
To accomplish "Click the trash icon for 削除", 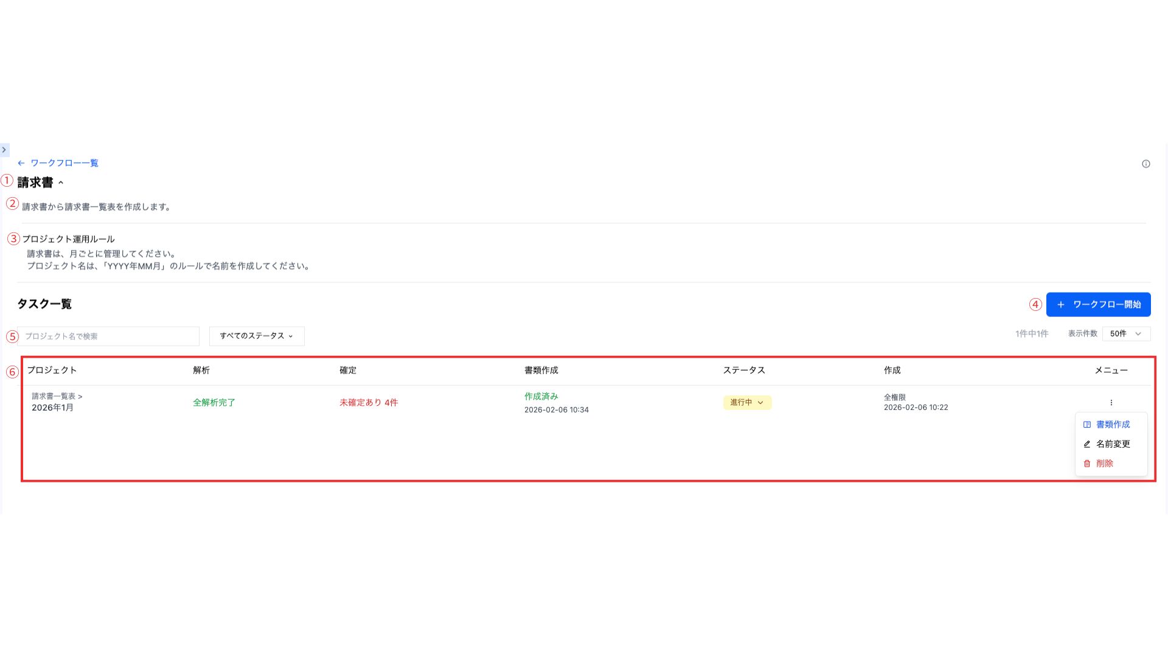I will coord(1087,464).
